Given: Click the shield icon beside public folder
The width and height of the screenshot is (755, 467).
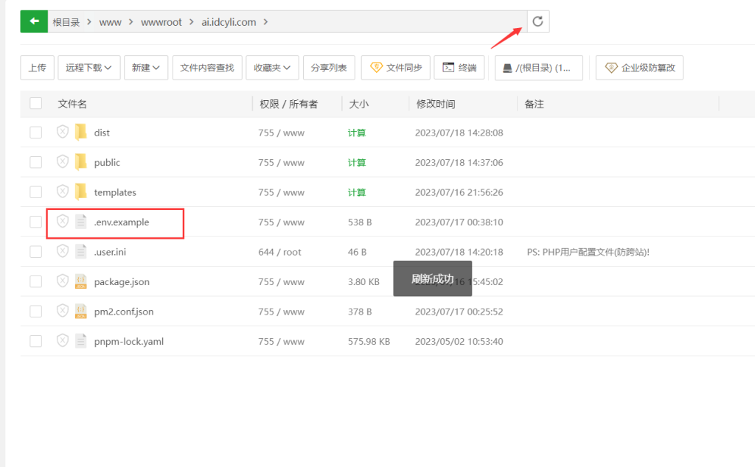Looking at the screenshot, I should (63, 162).
